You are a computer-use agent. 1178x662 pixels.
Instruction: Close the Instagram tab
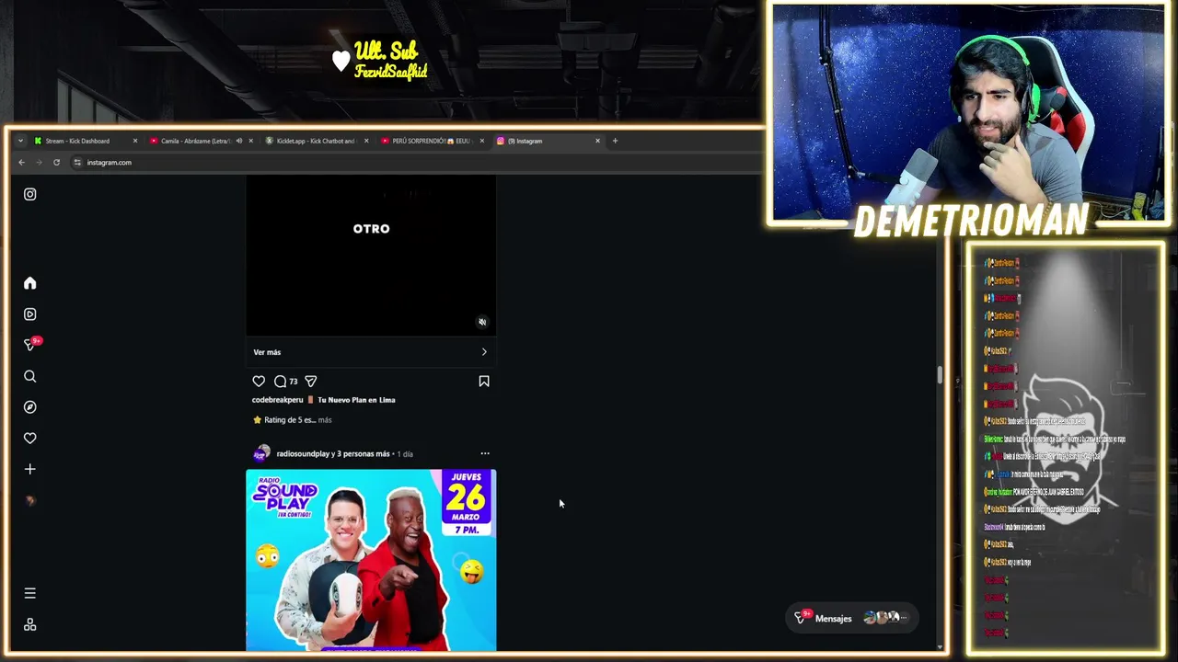[597, 141]
